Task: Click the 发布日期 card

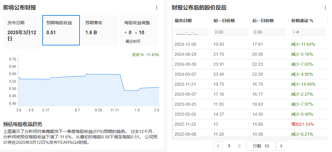Action: tap(22, 32)
